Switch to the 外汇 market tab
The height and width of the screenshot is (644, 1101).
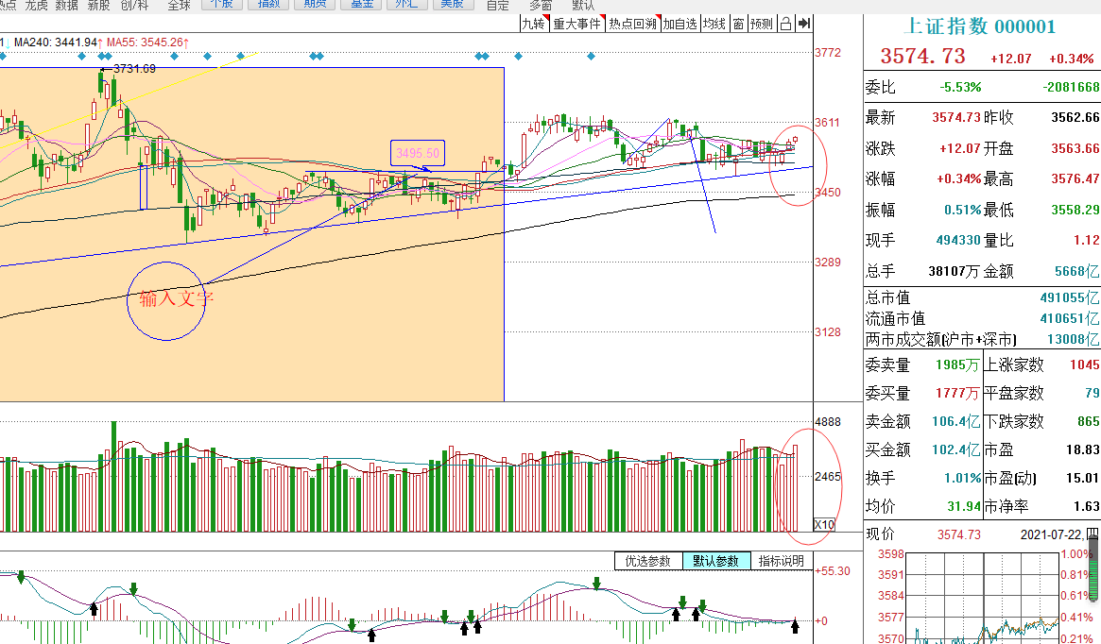pyautogui.click(x=407, y=4)
